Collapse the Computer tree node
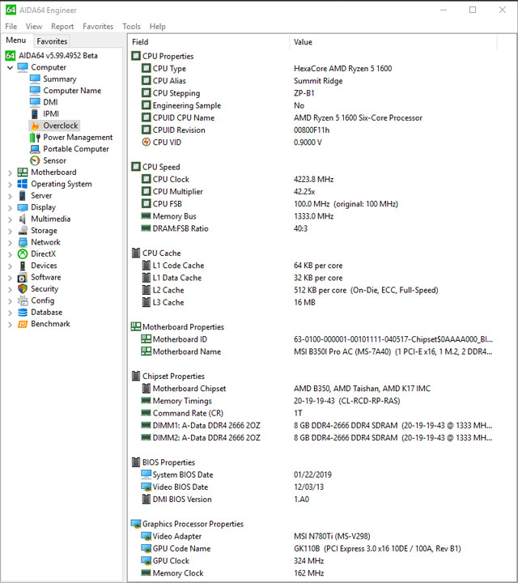 (10, 68)
